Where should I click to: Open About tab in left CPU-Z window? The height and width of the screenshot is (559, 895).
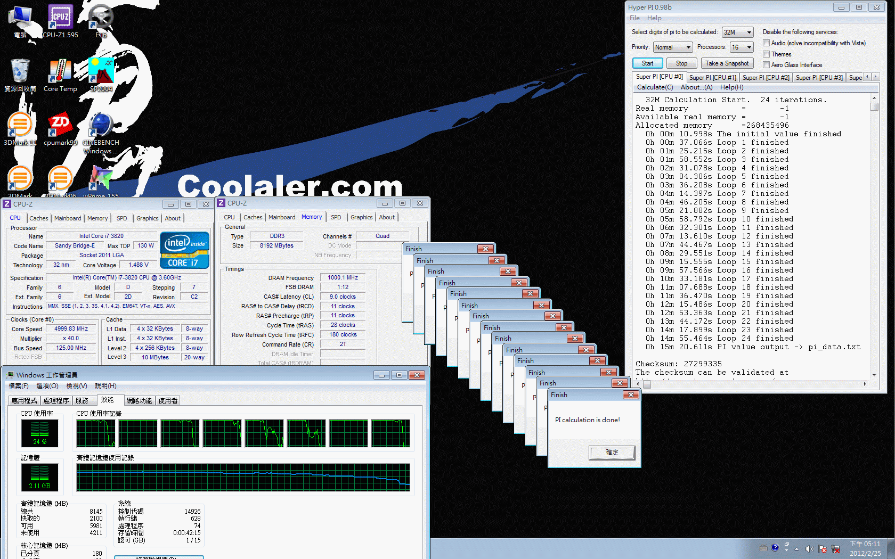pos(173,218)
